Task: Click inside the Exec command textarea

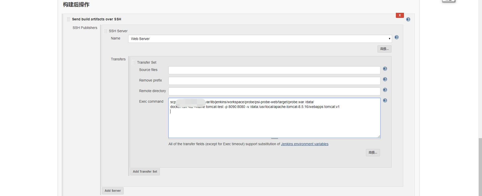Action: [274, 123]
